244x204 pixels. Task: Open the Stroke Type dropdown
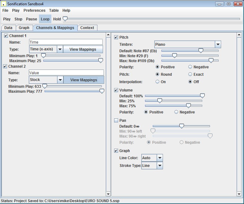click(160, 166)
